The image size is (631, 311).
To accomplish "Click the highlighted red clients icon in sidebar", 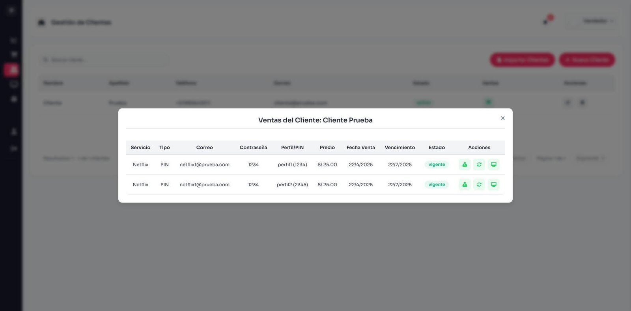I will point(12,70).
